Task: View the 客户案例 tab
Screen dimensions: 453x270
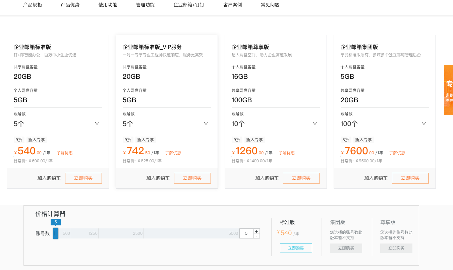Action: click(x=232, y=5)
